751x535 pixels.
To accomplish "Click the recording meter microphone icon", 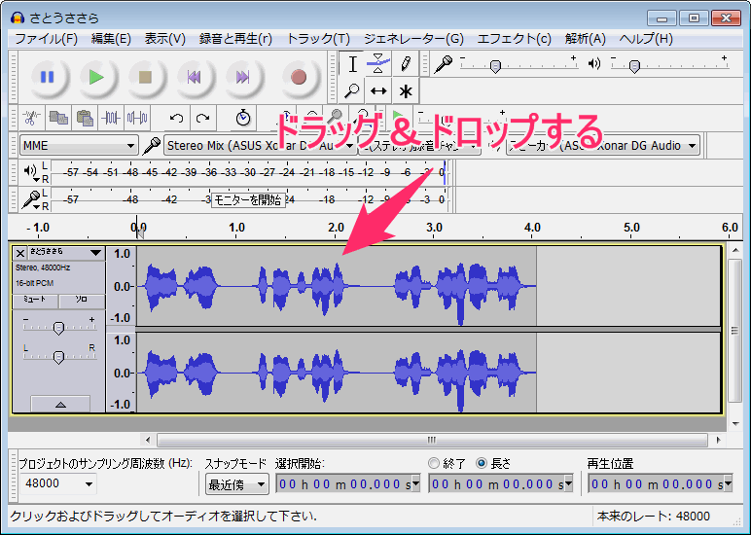I will click(x=31, y=198).
